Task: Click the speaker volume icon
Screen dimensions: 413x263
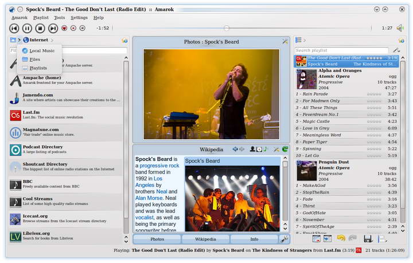Action: coord(400,28)
